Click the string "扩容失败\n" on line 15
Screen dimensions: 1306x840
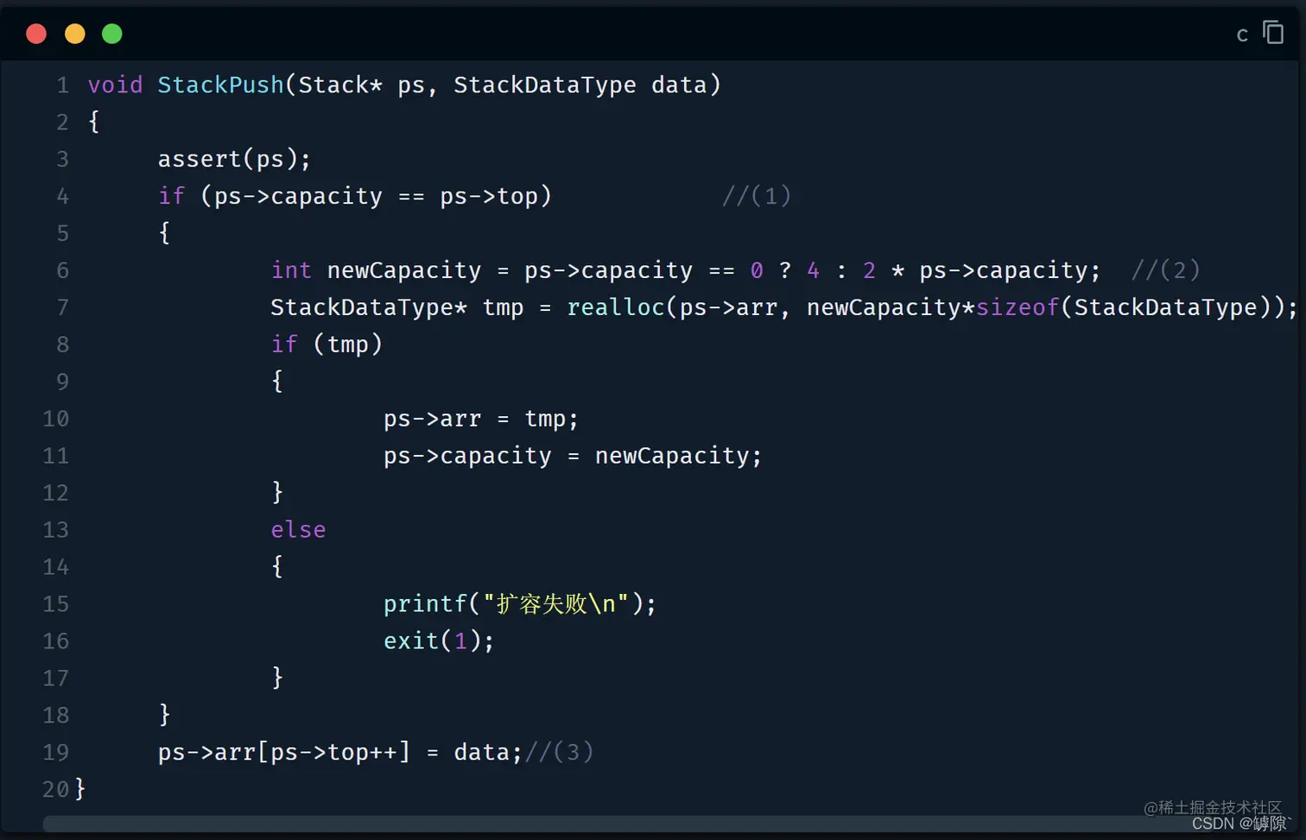pos(555,603)
